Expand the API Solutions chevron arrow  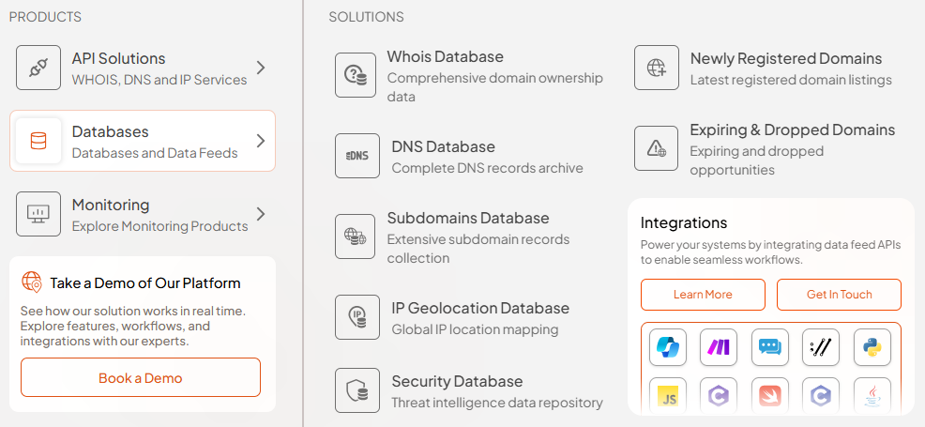(x=261, y=68)
